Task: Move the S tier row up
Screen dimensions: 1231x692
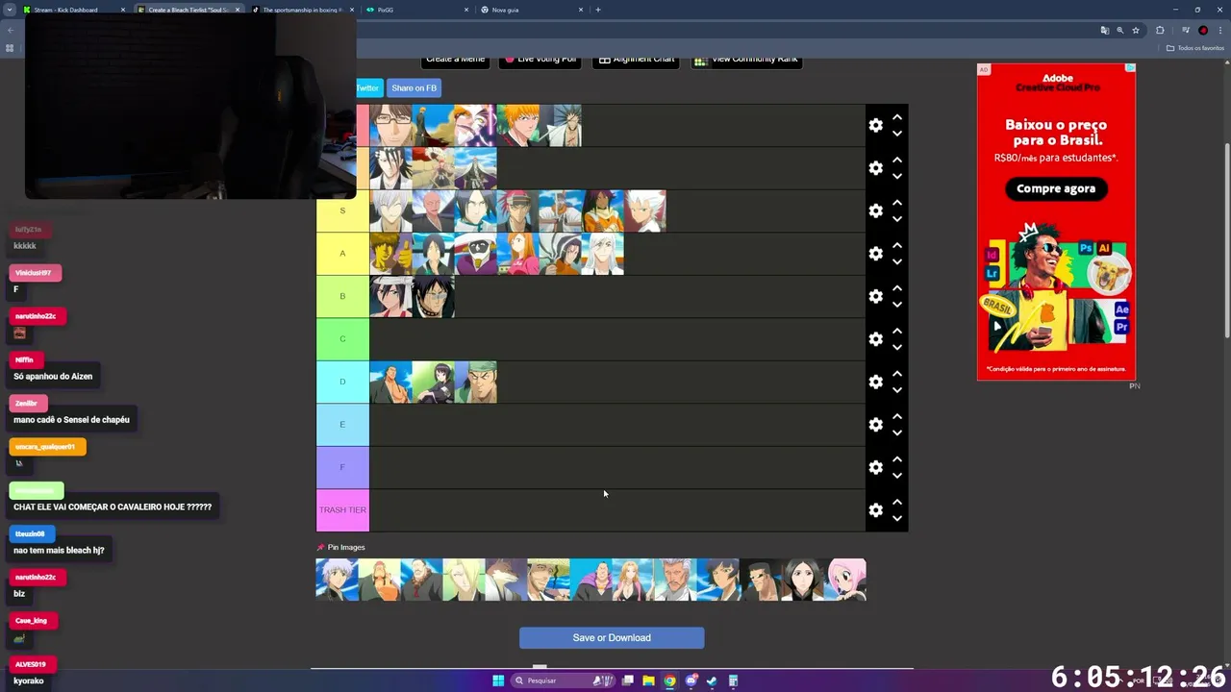Action: (896, 203)
